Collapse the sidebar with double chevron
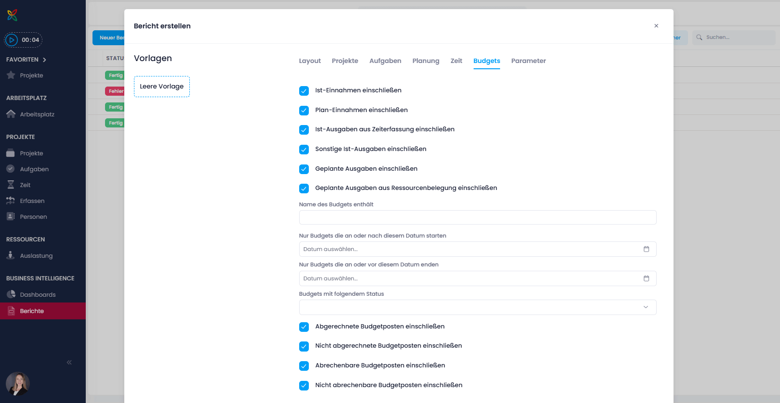The image size is (780, 403). 69,362
